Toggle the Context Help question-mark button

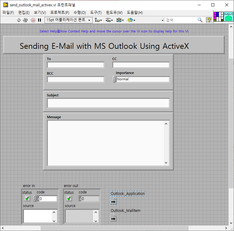click(209, 20)
